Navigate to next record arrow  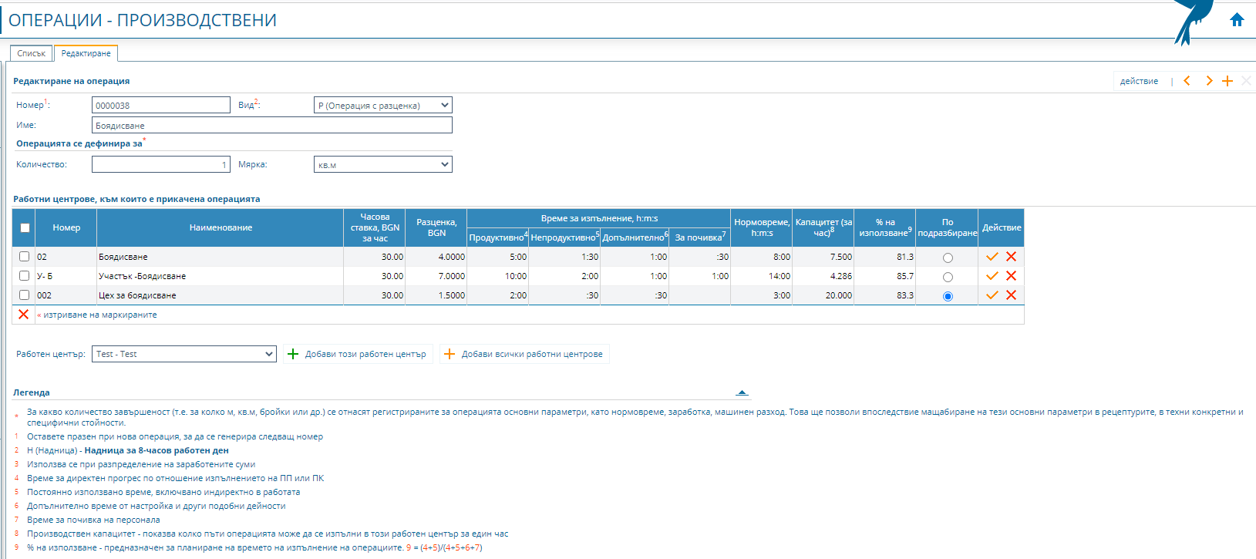[x=1208, y=81]
